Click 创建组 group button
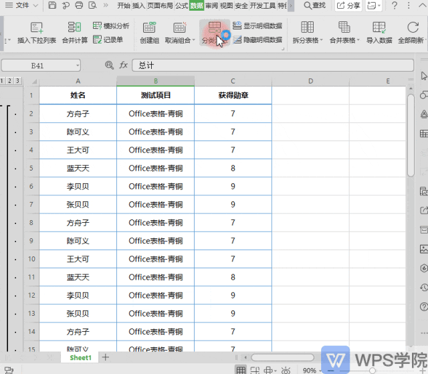Image resolution: width=428 pixels, height=374 pixels. tap(149, 33)
